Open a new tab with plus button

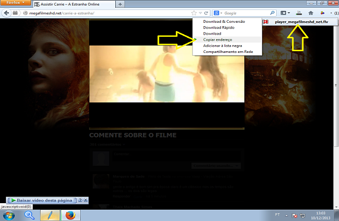coord(120,4)
